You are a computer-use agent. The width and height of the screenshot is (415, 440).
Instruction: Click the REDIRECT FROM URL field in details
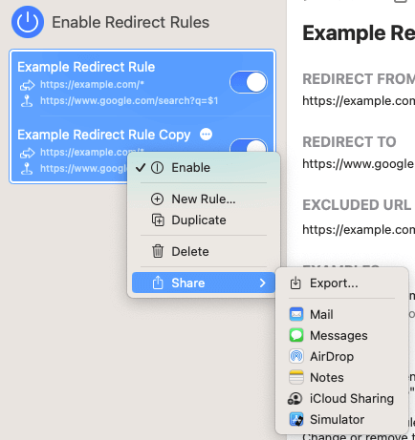tap(359, 101)
